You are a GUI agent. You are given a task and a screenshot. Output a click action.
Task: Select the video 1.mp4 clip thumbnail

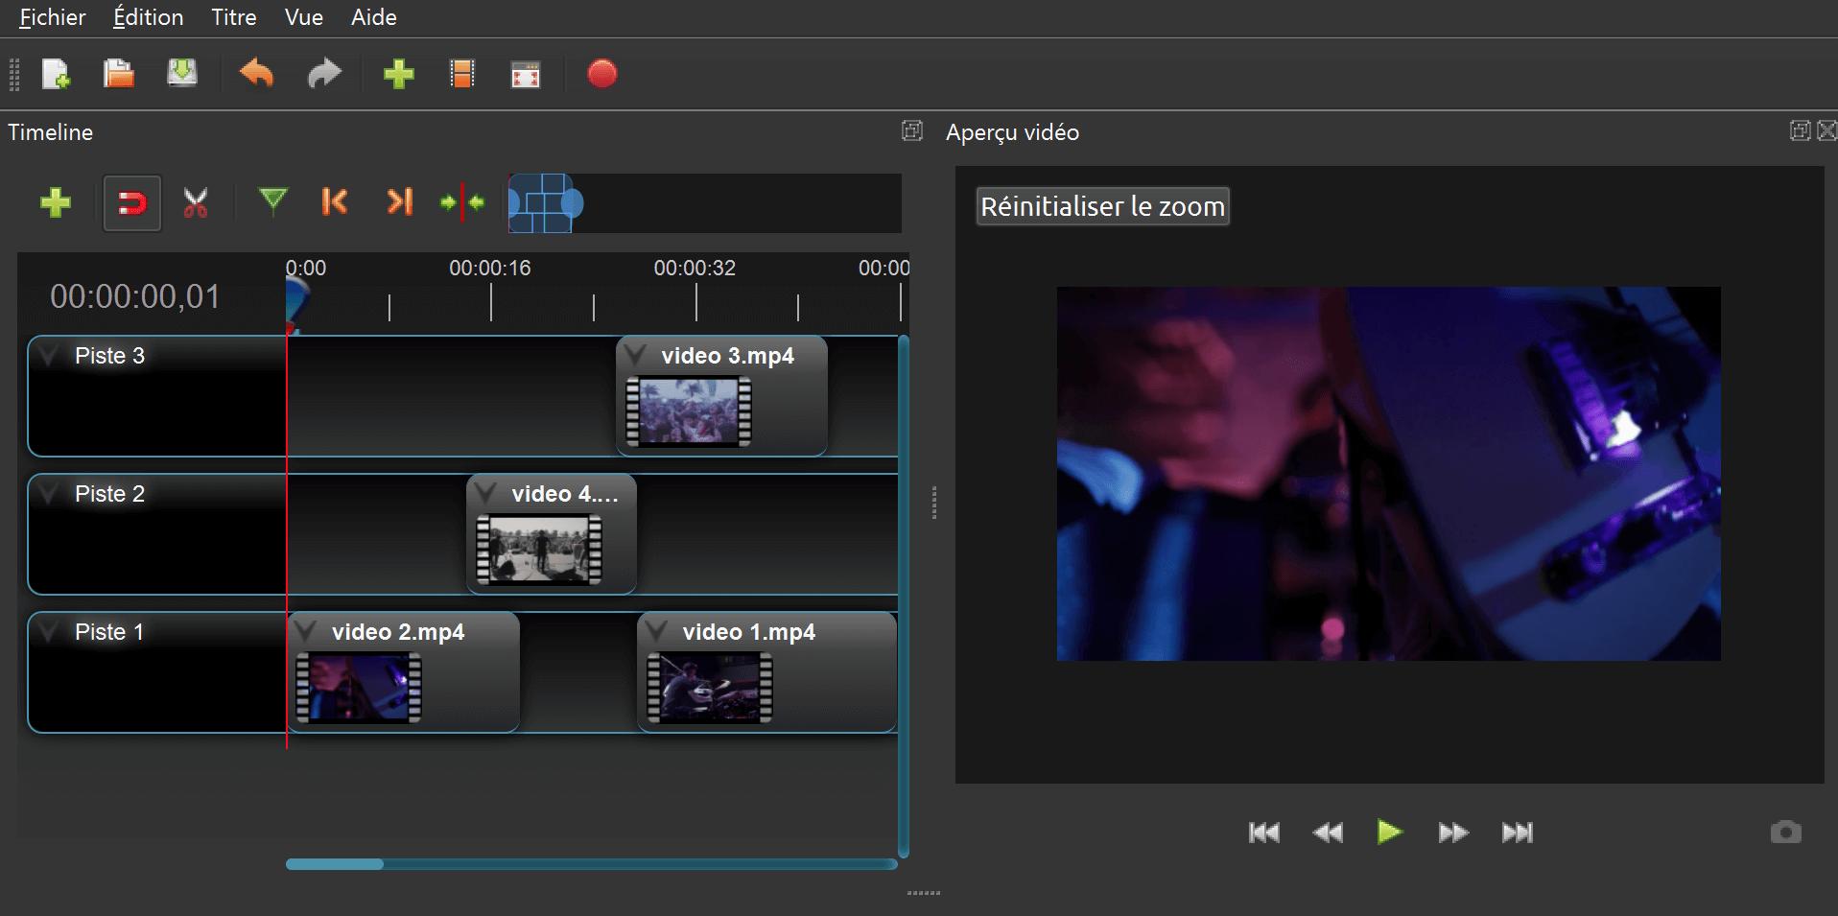(710, 688)
